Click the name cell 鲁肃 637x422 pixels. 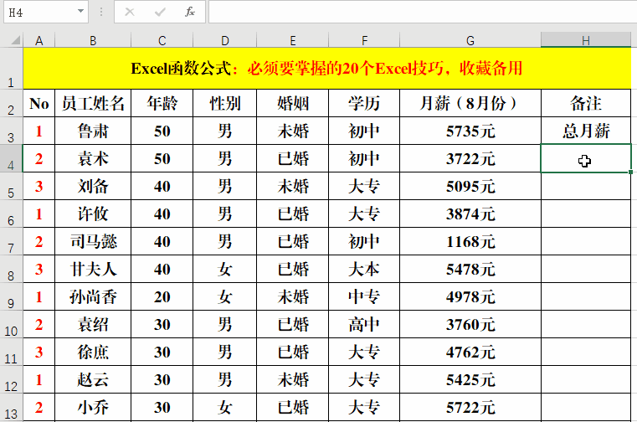point(93,131)
